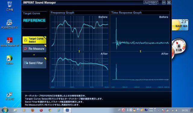Open the weather gadget showing 23°
Screen dimensions: 193x113
[180, 25]
